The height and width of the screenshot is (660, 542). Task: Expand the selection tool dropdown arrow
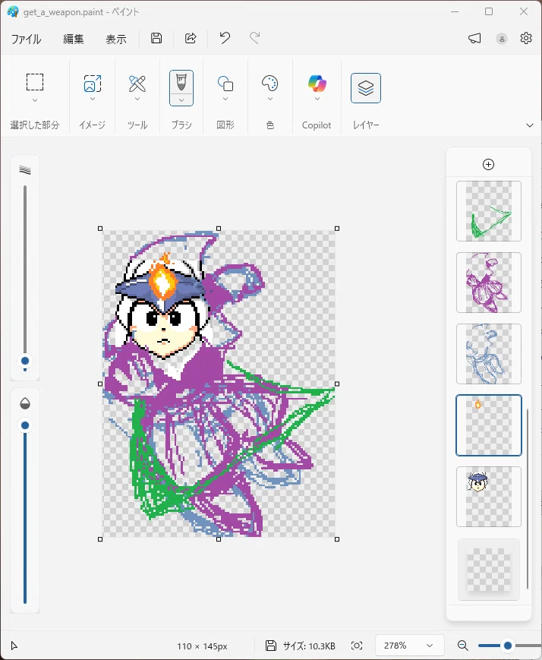point(35,100)
